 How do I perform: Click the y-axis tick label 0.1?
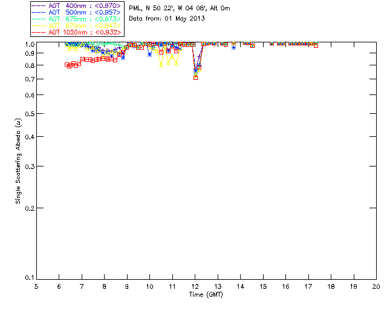[x=30, y=278]
